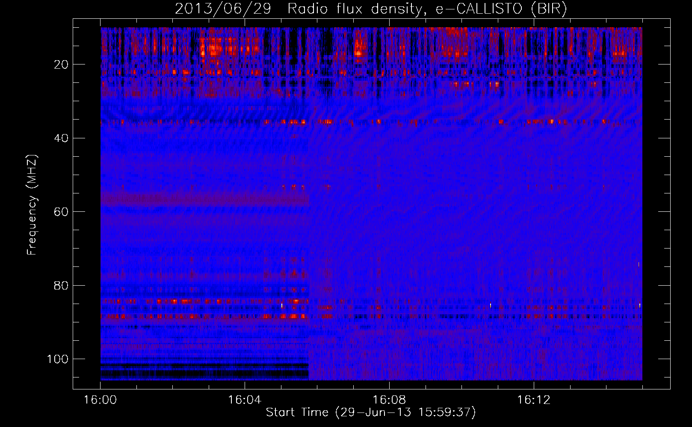Click the 'Start Time (29-Jun-13 15:59:37)' label

[371, 412]
